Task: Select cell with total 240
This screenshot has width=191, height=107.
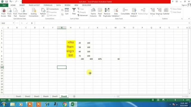Action: pos(80,59)
